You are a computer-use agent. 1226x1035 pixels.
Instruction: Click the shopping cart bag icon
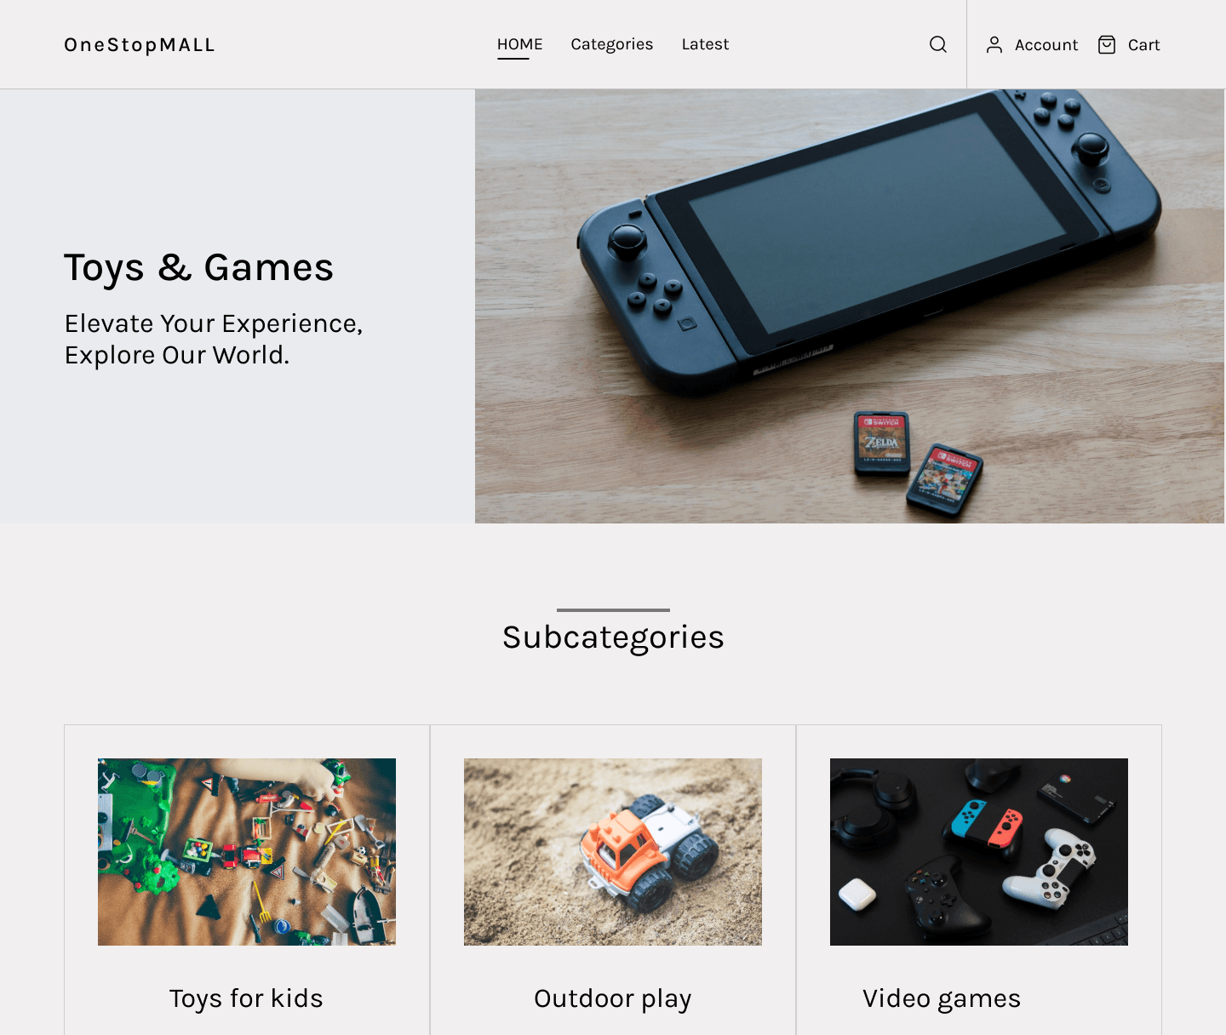click(1106, 45)
